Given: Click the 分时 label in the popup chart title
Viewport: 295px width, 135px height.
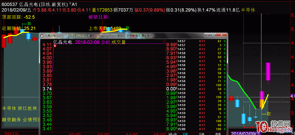Looking at the screenshot, I should coord(105,42).
